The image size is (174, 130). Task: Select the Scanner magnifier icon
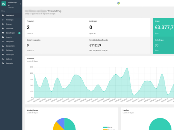point(3,24)
